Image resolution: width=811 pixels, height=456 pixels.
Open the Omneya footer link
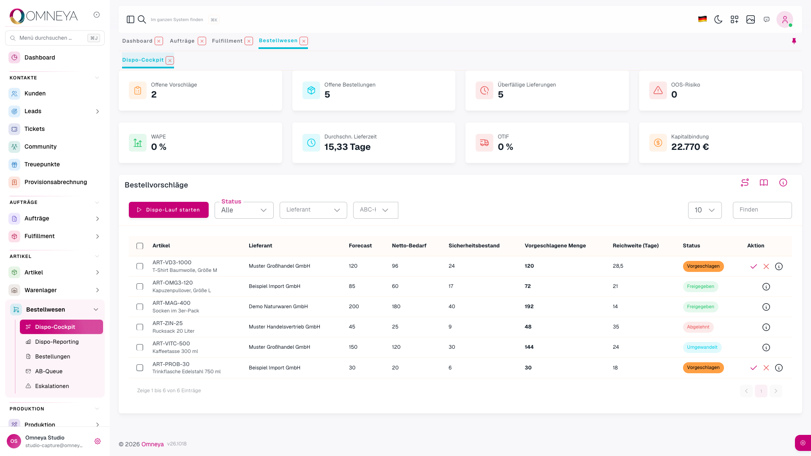pos(152,444)
